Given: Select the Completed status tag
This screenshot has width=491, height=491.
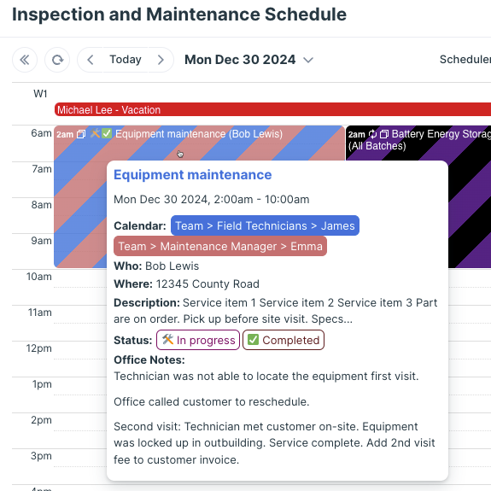Looking at the screenshot, I should 283,340.
